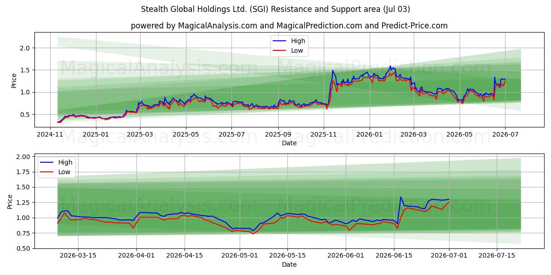Click the '0.50' price tick on bottom chart
551x275 pixels.
pyautogui.click(x=23, y=248)
